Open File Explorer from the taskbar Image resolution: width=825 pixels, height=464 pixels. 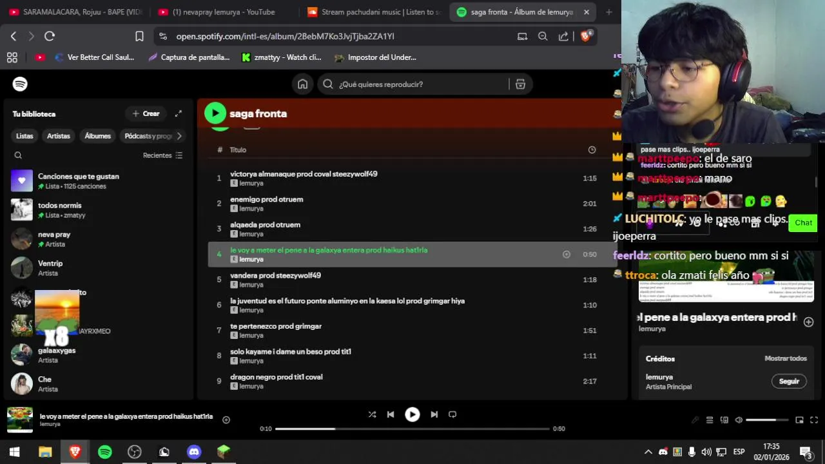coord(45,452)
